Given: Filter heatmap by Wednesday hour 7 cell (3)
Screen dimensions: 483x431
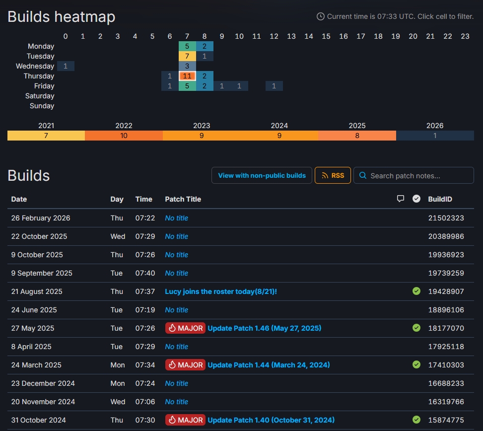Looking at the screenshot, I should click(x=187, y=66).
